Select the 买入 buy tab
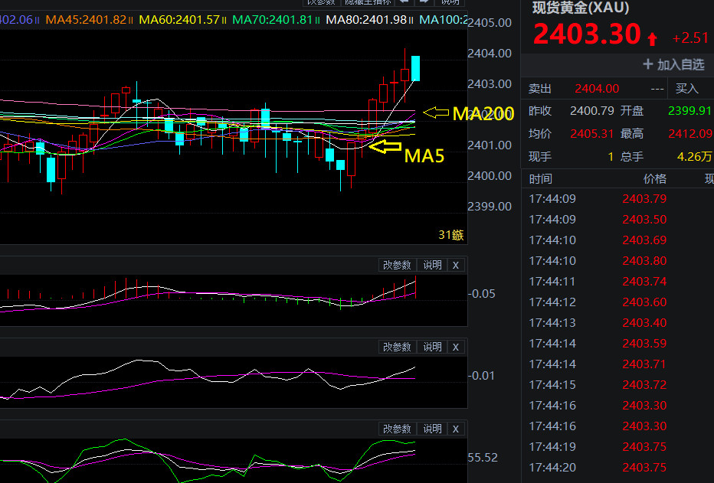Screen dimensions: 714x483 [687, 89]
